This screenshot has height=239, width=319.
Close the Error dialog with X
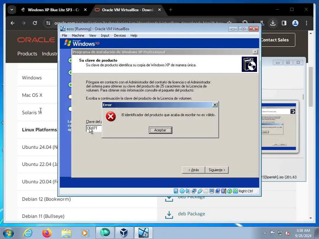tap(215, 105)
